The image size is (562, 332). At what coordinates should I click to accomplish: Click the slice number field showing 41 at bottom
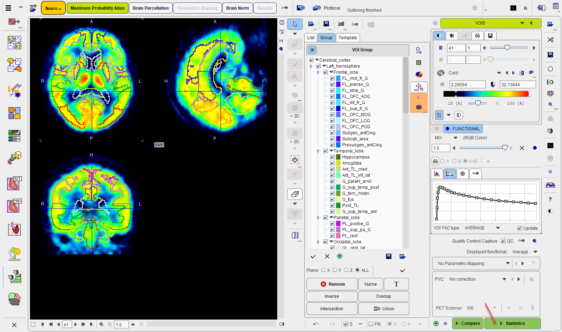(x=67, y=325)
